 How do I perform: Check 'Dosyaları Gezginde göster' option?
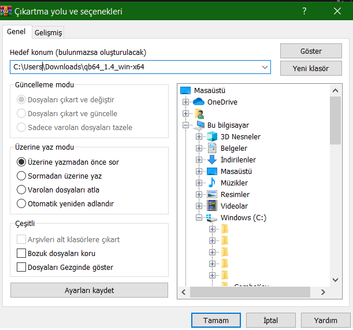point(22,268)
